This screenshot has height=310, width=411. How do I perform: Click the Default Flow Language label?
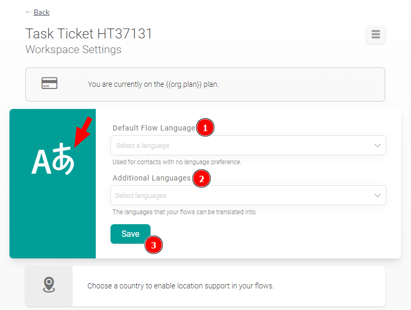point(154,128)
